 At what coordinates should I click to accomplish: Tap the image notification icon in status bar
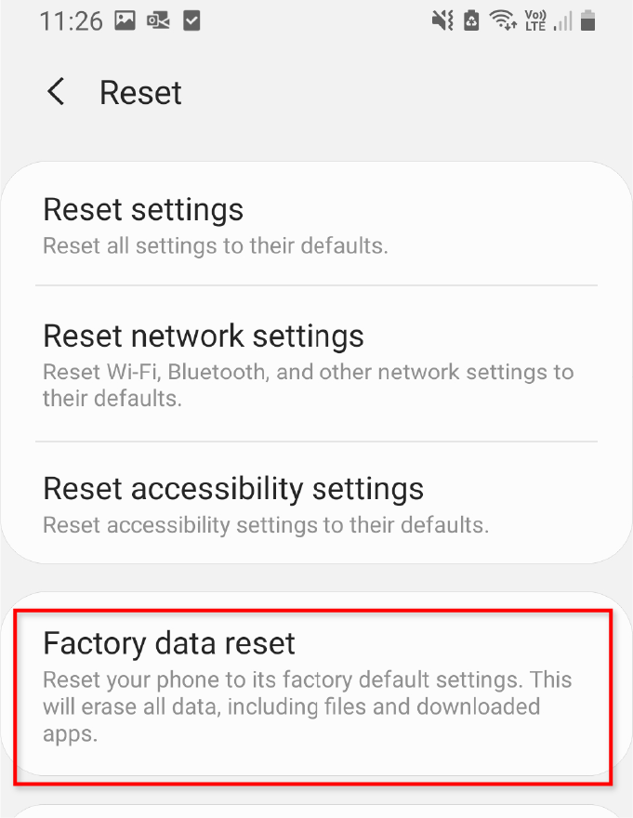point(125,20)
